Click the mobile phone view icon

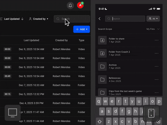(x=151, y=113)
